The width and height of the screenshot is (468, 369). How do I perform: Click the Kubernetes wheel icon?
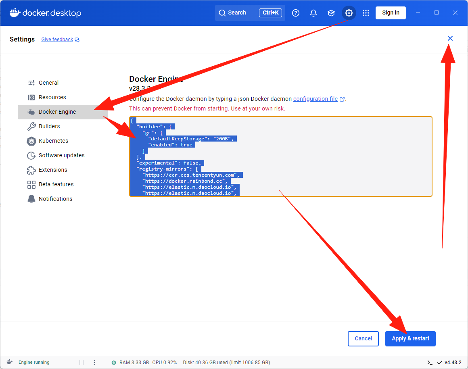[x=31, y=141]
